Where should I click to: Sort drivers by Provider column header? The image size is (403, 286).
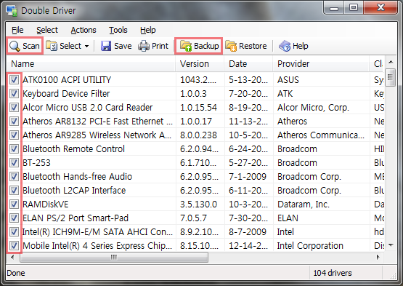pos(321,64)
